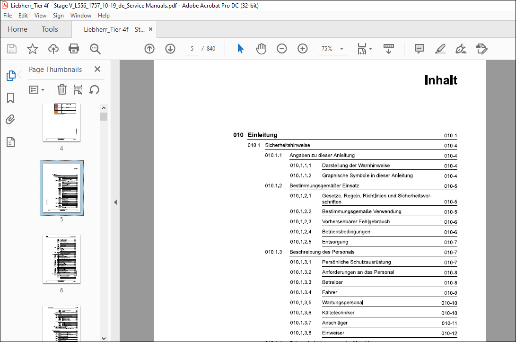Open the Fill and Sign pen icon
516x342 pixels.
point(461,49)
